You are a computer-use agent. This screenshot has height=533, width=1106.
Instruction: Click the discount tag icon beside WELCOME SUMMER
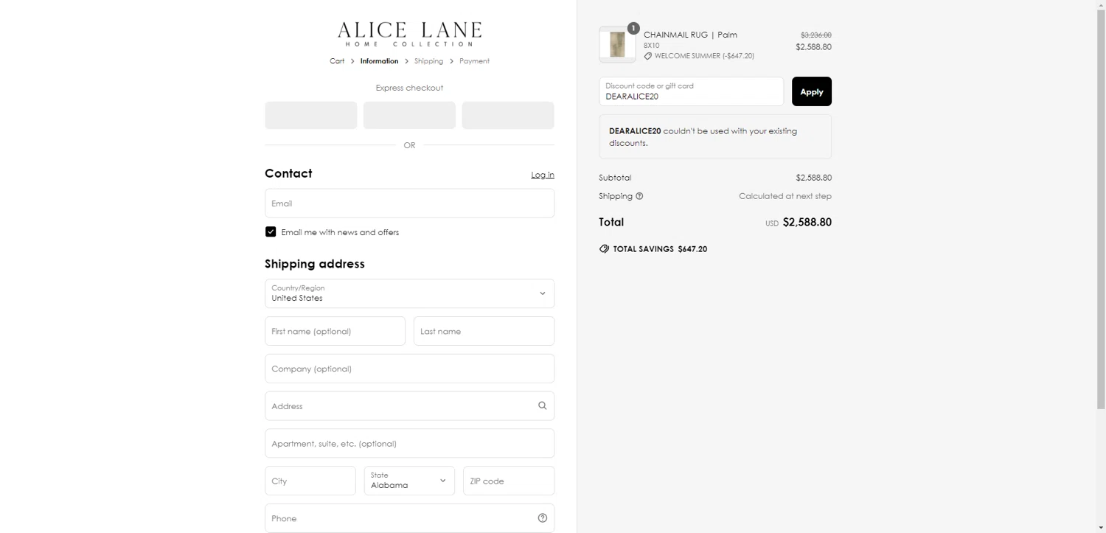(648, 56)
